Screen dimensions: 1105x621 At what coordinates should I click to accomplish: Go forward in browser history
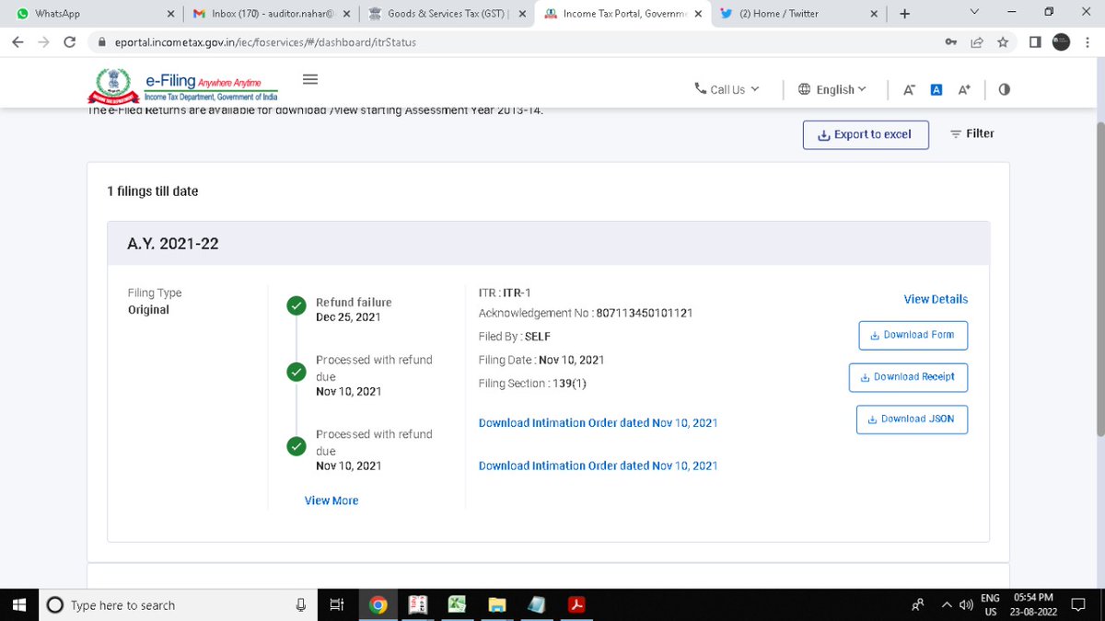click(43, 42)
